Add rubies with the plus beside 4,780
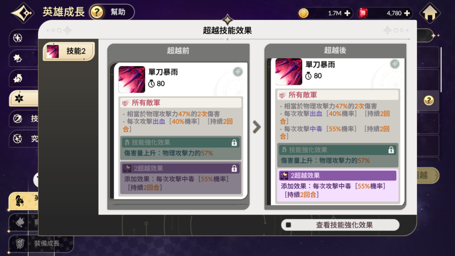 (407, 13)
